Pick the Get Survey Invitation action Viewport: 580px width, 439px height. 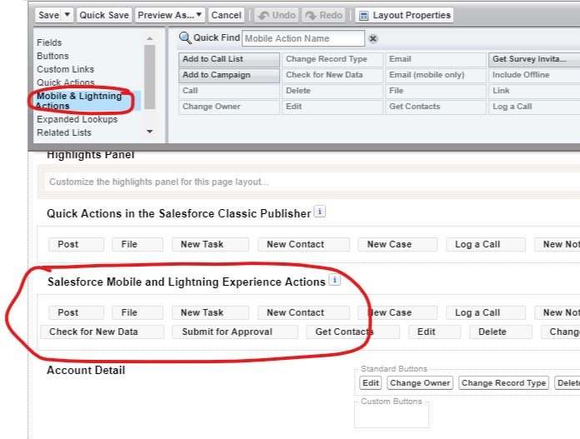[x=534, y=59]
